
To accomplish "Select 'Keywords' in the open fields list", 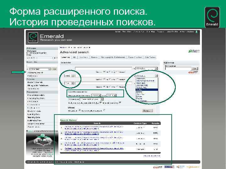I will tap(147, 101).
